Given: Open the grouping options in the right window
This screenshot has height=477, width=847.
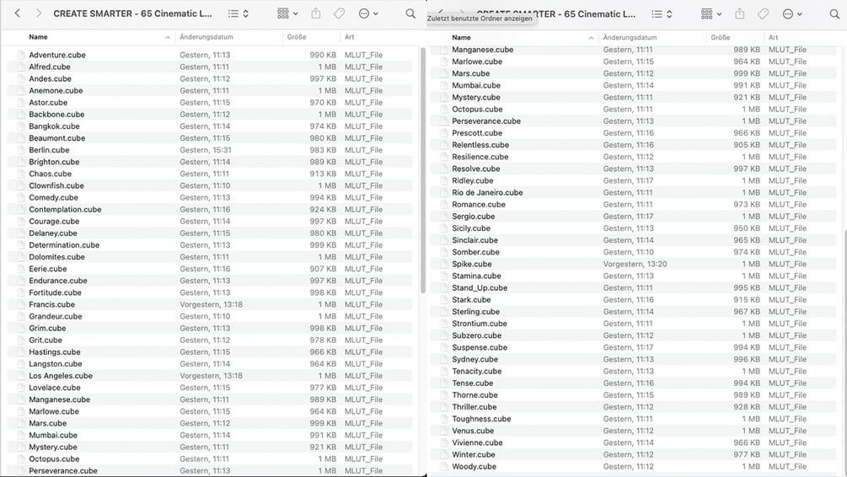Looking at the screenshot, I should click(x=710, y=14).
